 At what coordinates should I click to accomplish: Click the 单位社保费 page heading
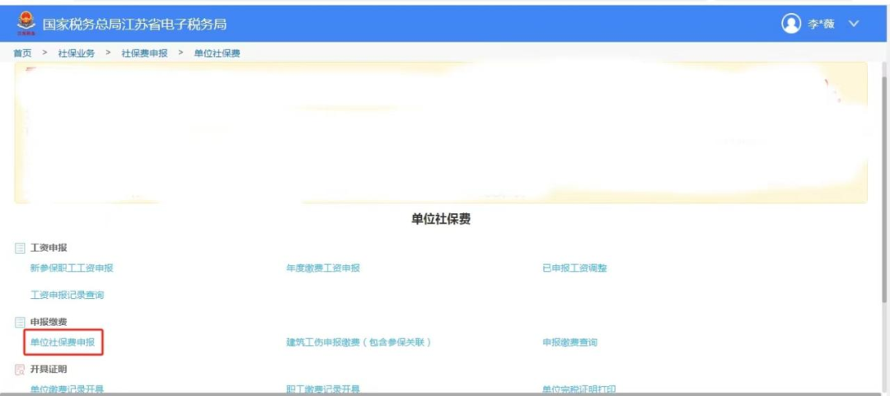(441, 220)
